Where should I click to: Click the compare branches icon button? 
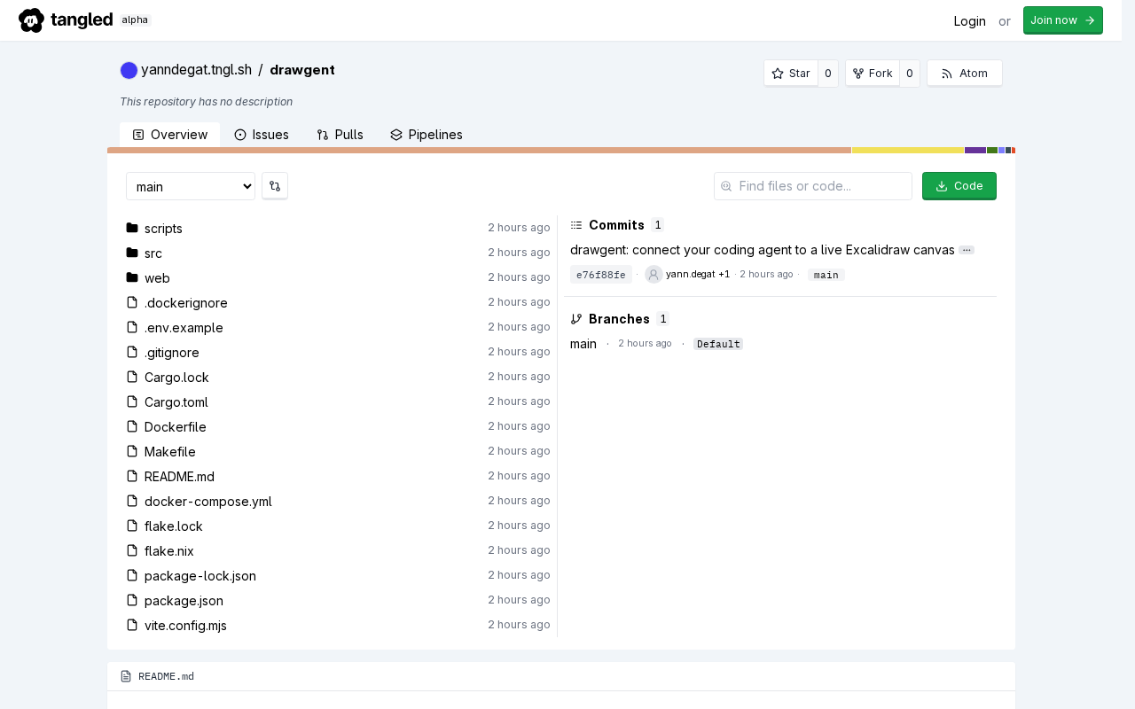pyautogui.click(x=275, y=186)
